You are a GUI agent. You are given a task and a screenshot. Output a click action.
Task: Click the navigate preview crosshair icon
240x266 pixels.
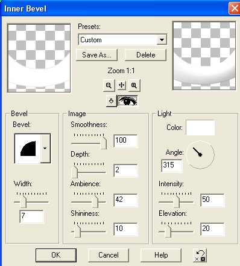pyautogui.click(x=121, y=85)
